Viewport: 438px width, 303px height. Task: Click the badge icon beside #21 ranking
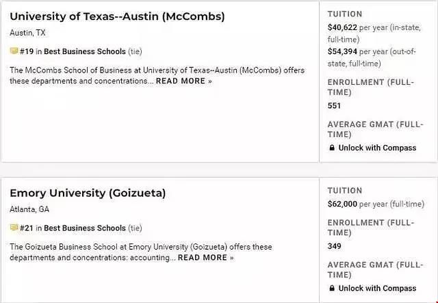coord(14,227)
